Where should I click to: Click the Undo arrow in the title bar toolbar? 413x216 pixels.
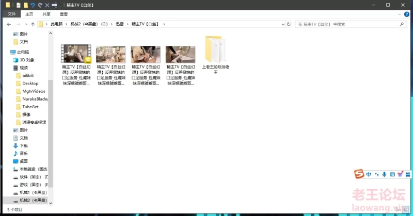point(33,5)
